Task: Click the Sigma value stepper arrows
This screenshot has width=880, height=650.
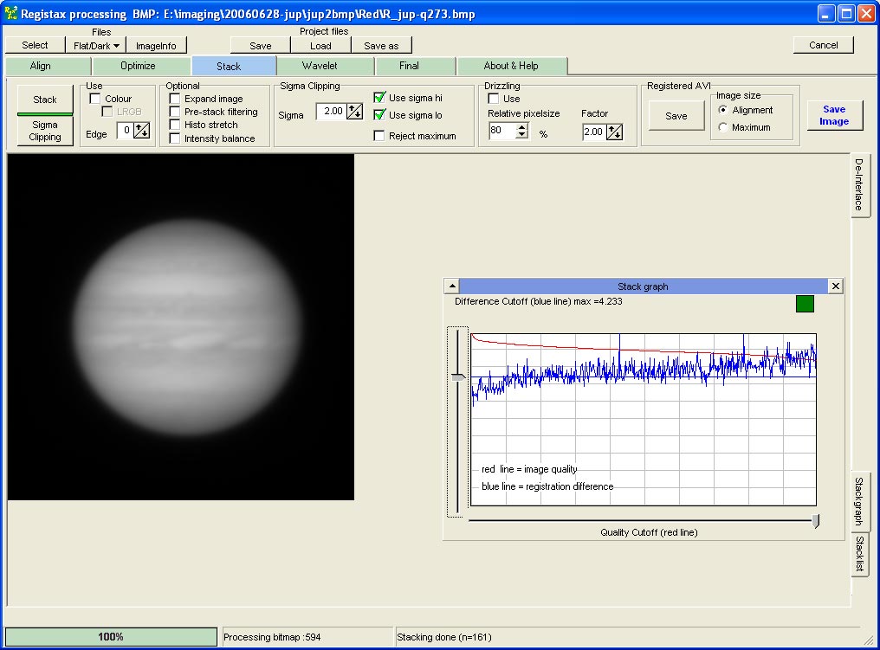Action: tap(355, 111)
